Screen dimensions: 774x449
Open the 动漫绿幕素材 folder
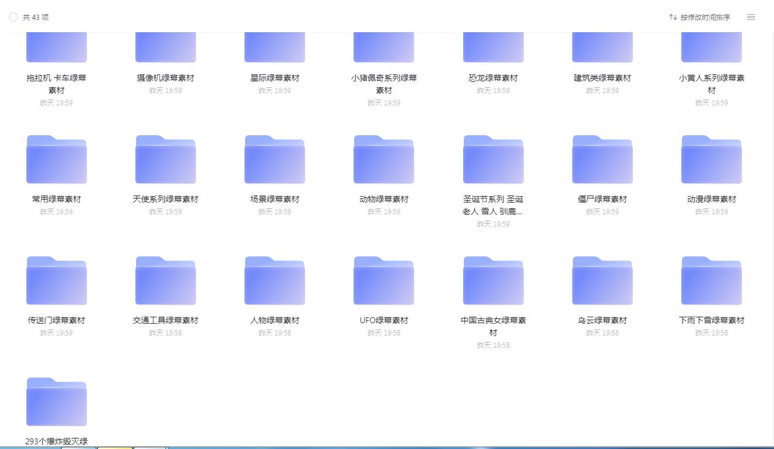(711, 159)
